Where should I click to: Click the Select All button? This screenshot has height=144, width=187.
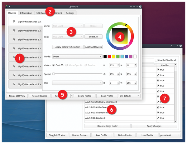pyautogui.click(x=93, y=37)
